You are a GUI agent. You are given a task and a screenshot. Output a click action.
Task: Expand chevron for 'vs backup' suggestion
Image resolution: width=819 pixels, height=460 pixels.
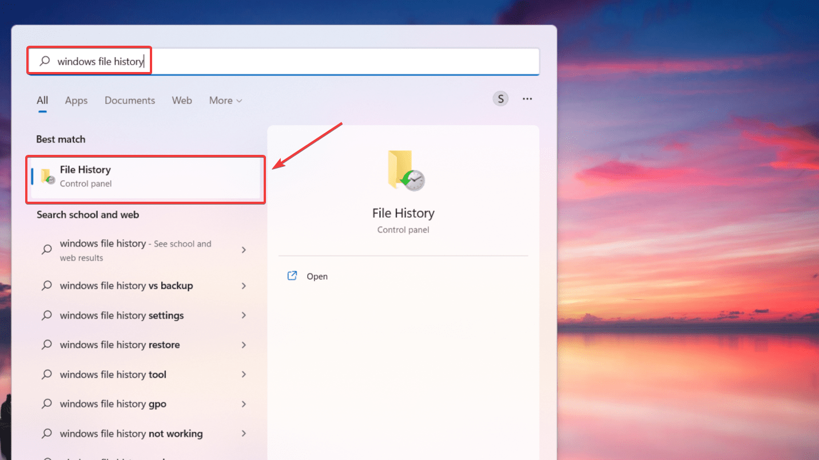pos(244,286)
